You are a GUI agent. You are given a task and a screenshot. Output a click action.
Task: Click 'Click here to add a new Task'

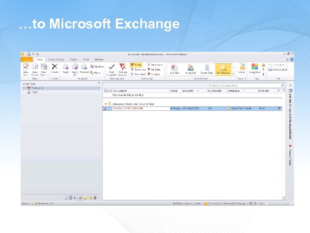pyautogui.click(x=128, y=95)
